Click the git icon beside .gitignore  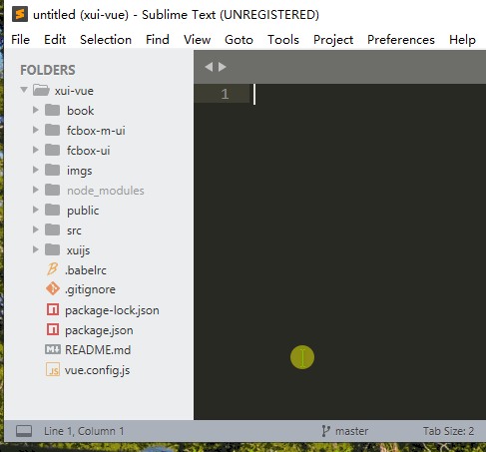tap(53, 289)
